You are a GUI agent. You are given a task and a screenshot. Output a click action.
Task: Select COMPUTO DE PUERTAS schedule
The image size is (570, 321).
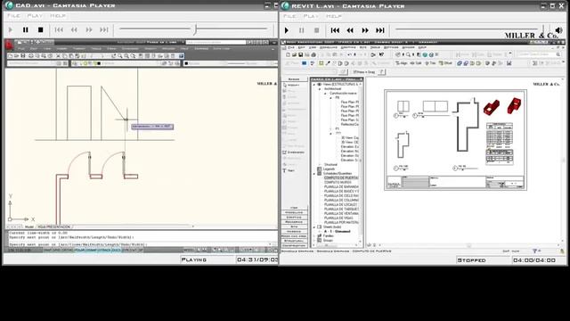coord(341,178)
